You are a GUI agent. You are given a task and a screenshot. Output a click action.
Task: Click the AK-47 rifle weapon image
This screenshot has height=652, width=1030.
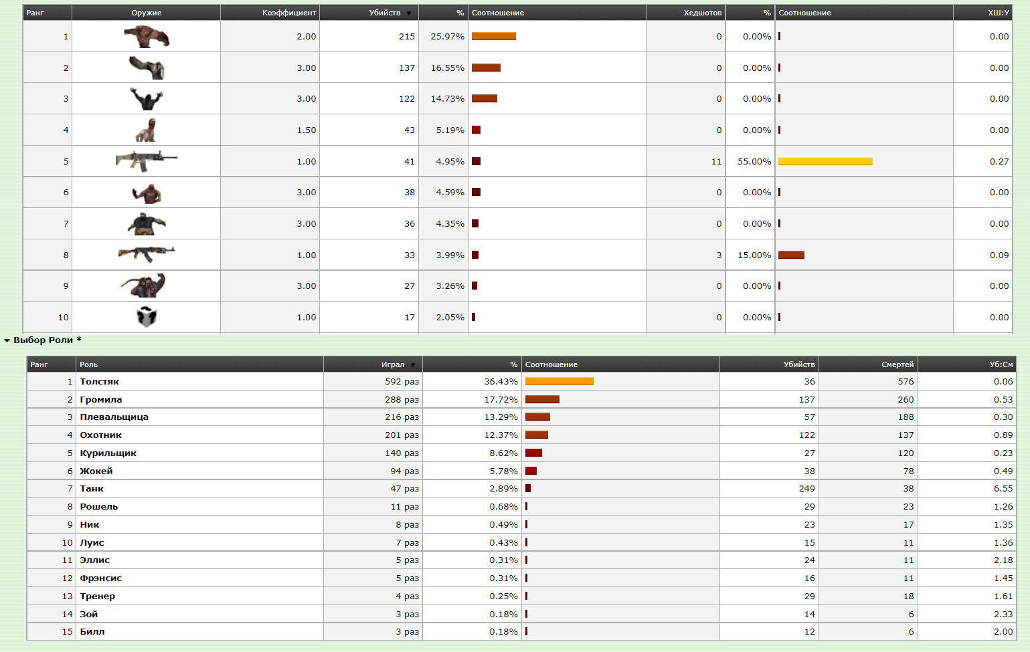tap(147, 254)
